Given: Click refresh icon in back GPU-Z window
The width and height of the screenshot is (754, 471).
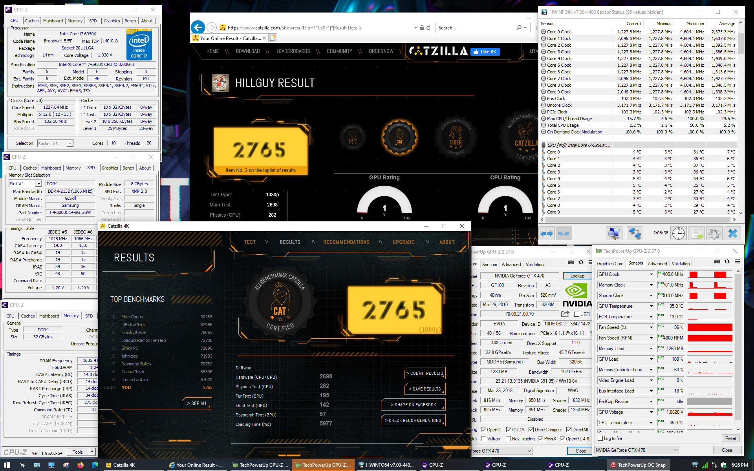Looking at the screenshot, I should pyautogui.click(x=581, y=262).
